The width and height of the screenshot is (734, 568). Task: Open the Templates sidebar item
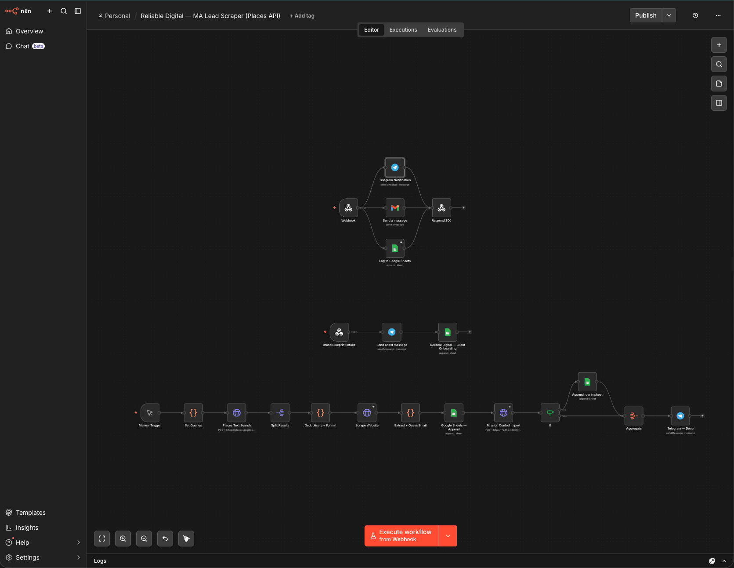pyautogui.click(x=31, y=513)
